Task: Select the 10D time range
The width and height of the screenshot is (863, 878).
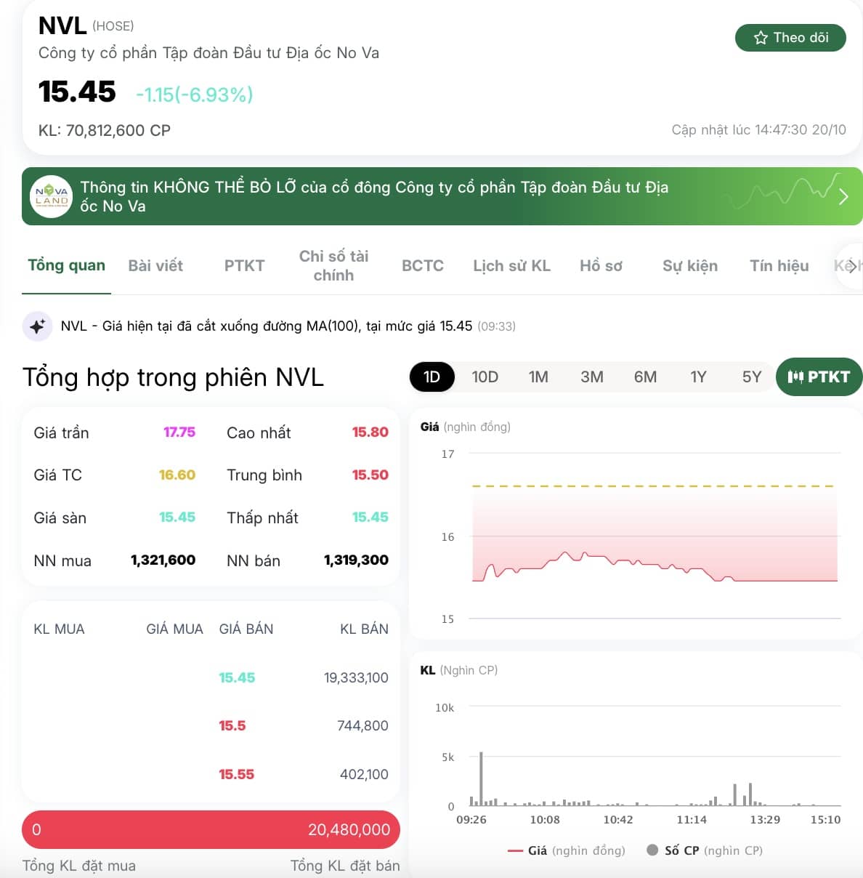Action: coord(485,376)
